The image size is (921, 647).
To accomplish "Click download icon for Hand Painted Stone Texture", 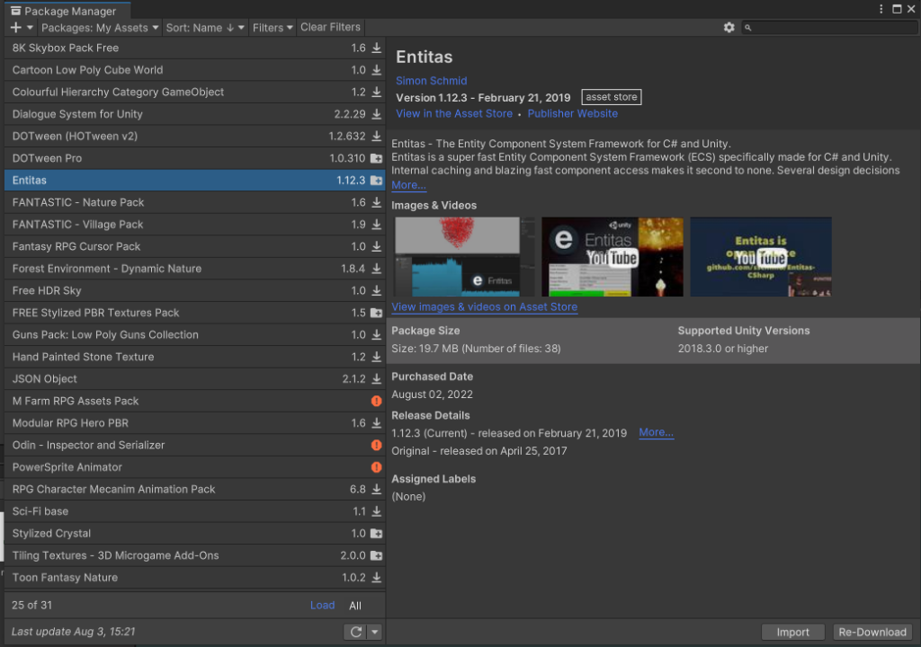I will (x=377, y=357).
